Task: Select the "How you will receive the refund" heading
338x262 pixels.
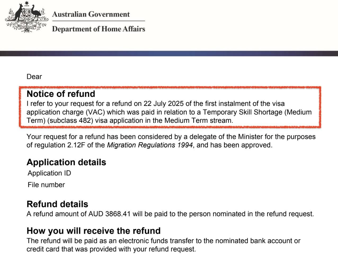Action: point(94,231)
